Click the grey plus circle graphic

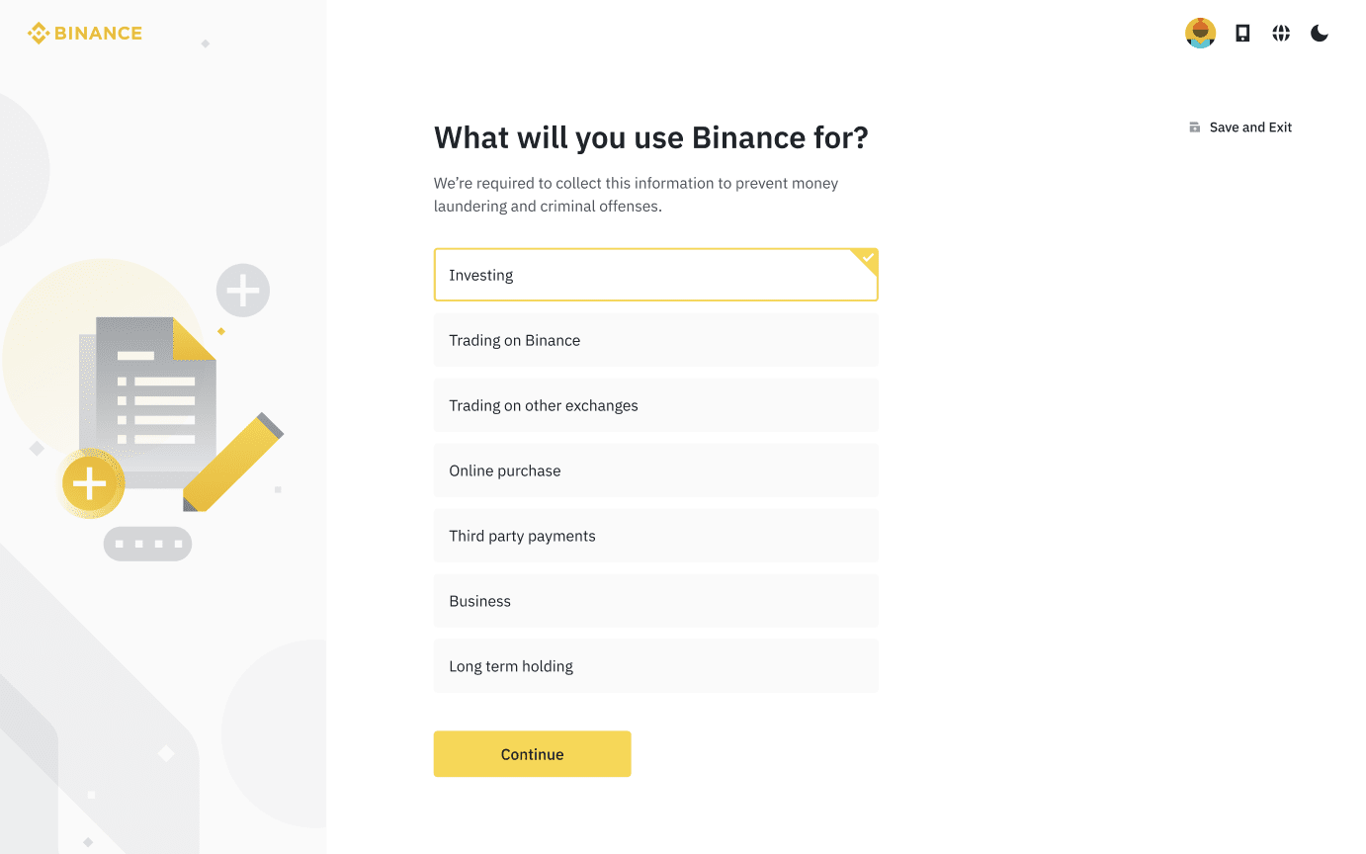pyautogui.click(x=243, y=291)
